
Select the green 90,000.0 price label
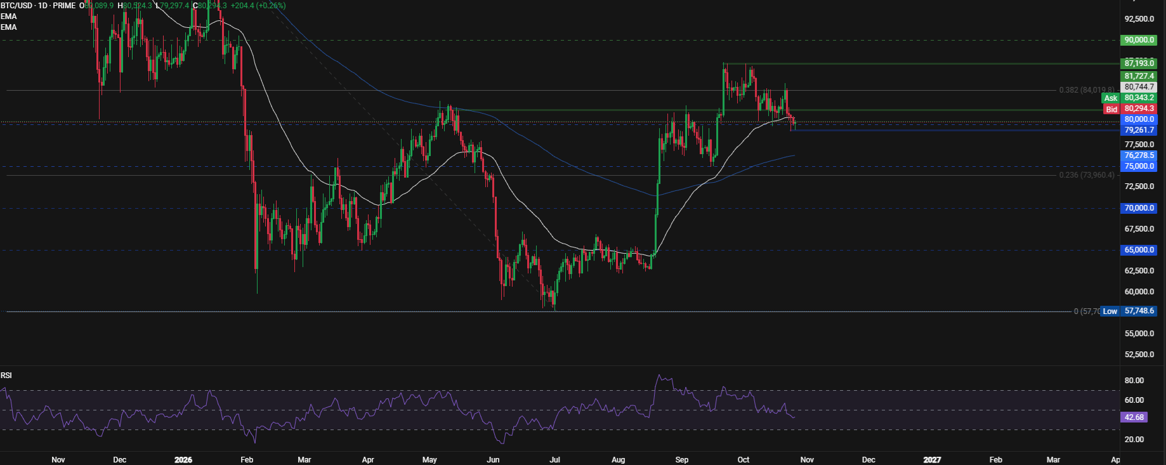tap(1139, 40)
